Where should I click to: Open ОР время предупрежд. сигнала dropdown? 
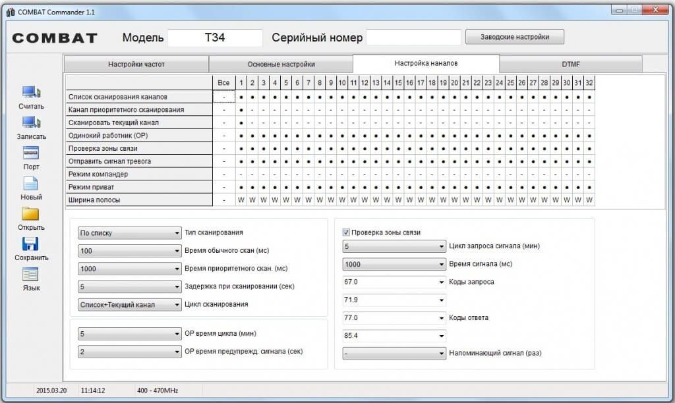(x=130, y=352)
